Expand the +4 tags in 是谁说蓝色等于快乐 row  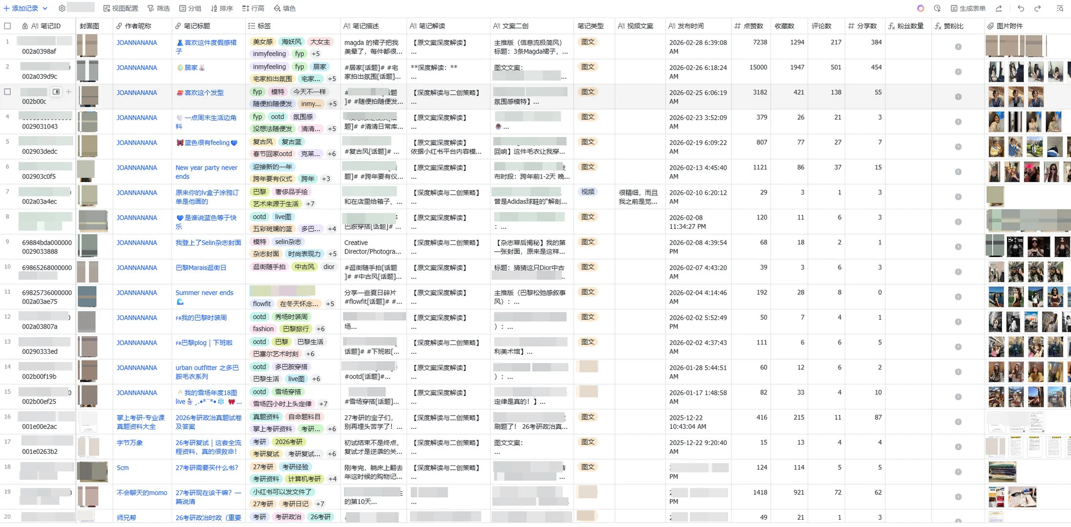(x=332, y=229)
